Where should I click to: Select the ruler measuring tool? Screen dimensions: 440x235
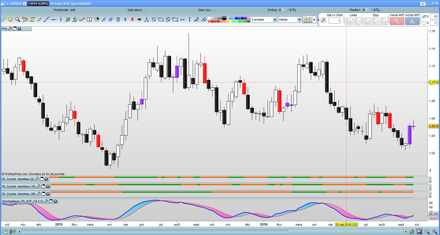[x=4, y=20]
